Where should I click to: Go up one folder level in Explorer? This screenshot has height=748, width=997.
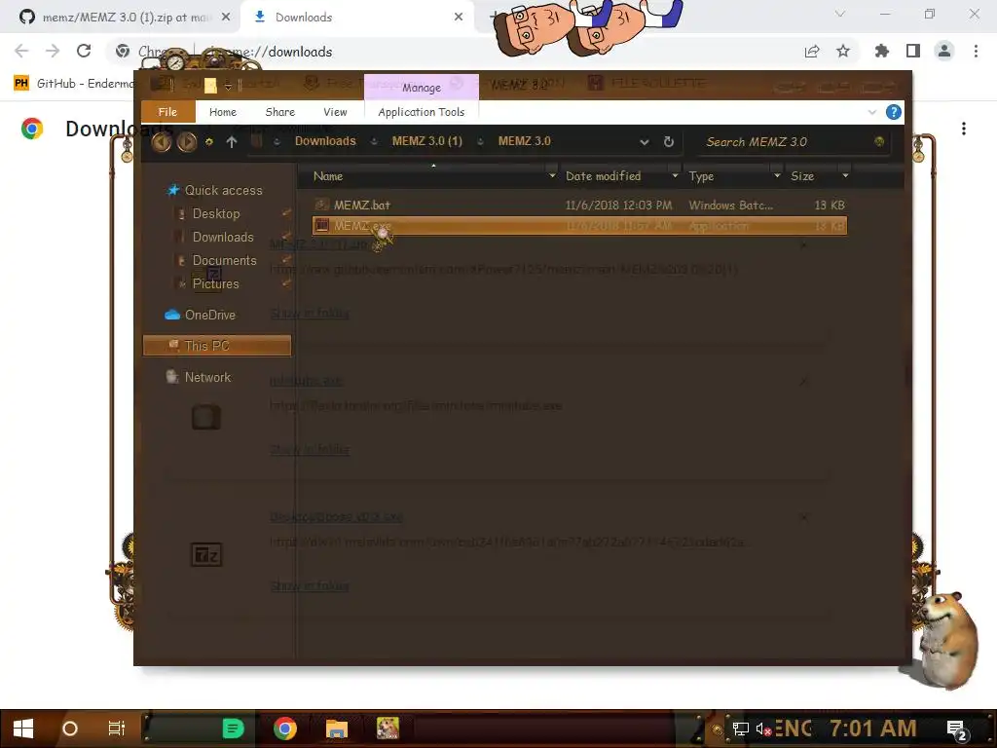(x=232, y=142)
